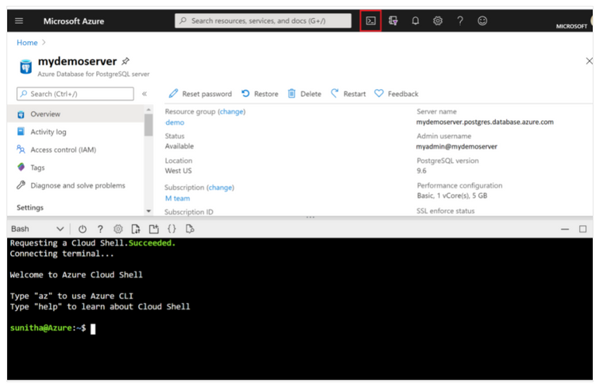The height and width of the screenshot is (384, 596).
Task: Click the Cloud Shell pane divider handle
Action: 310,217
